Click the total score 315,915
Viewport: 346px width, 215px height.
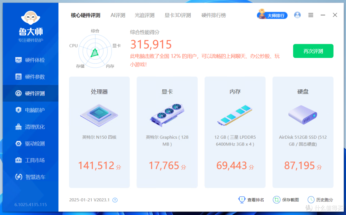click(151, 44)
